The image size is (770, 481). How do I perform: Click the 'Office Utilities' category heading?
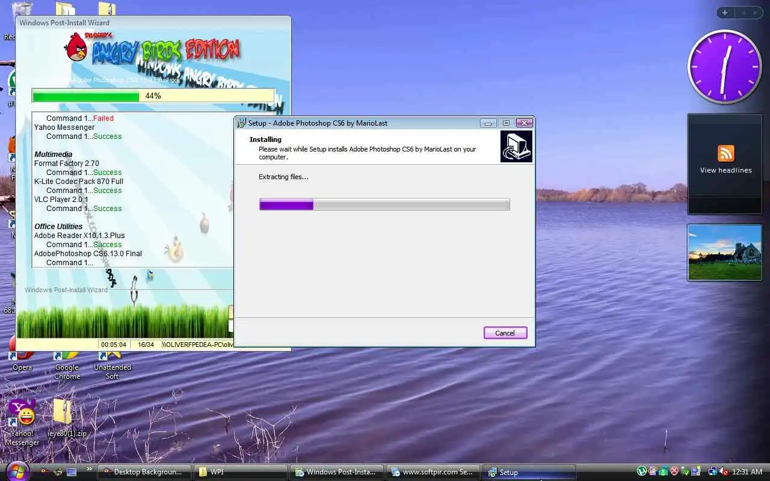tap(58, 227)
